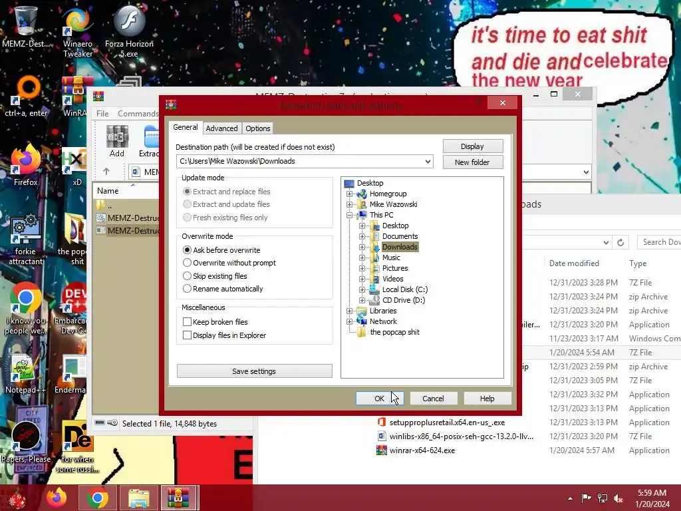Screen dimensions: 681x511
Task: Select Fresh existing files only option
Action: coord(187,218)
